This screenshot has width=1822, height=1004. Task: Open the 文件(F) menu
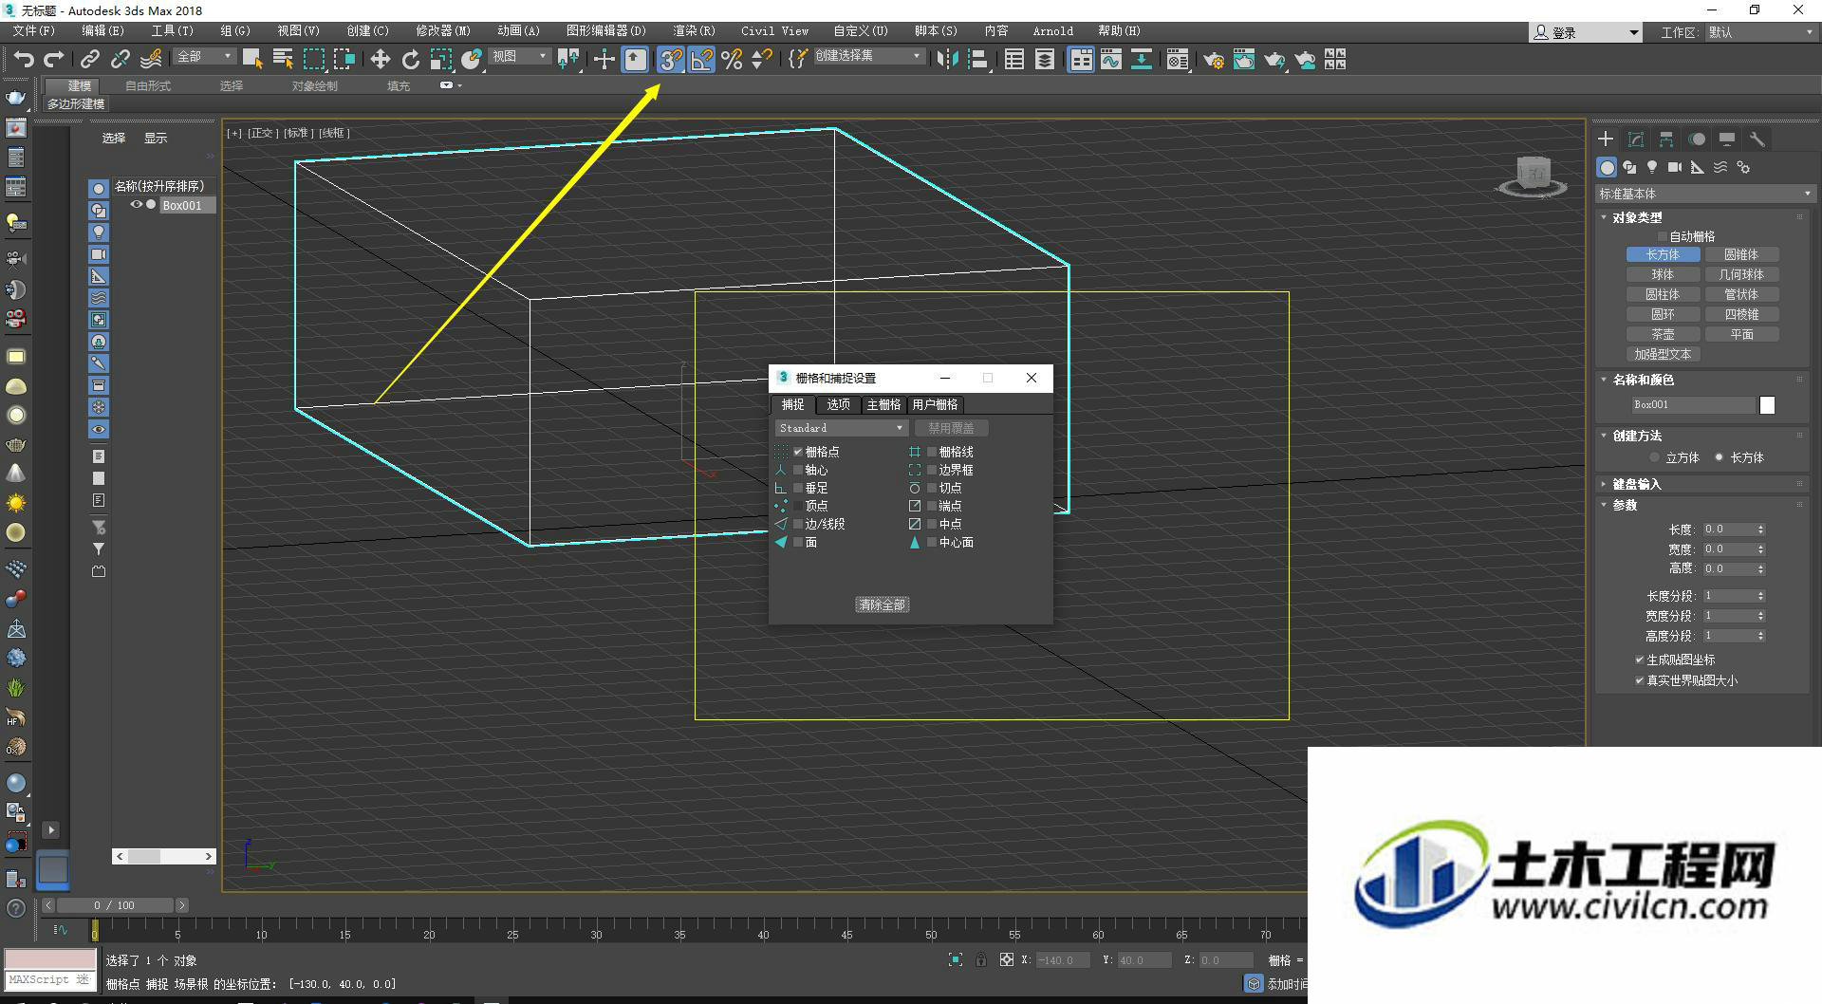coord(33,31)
